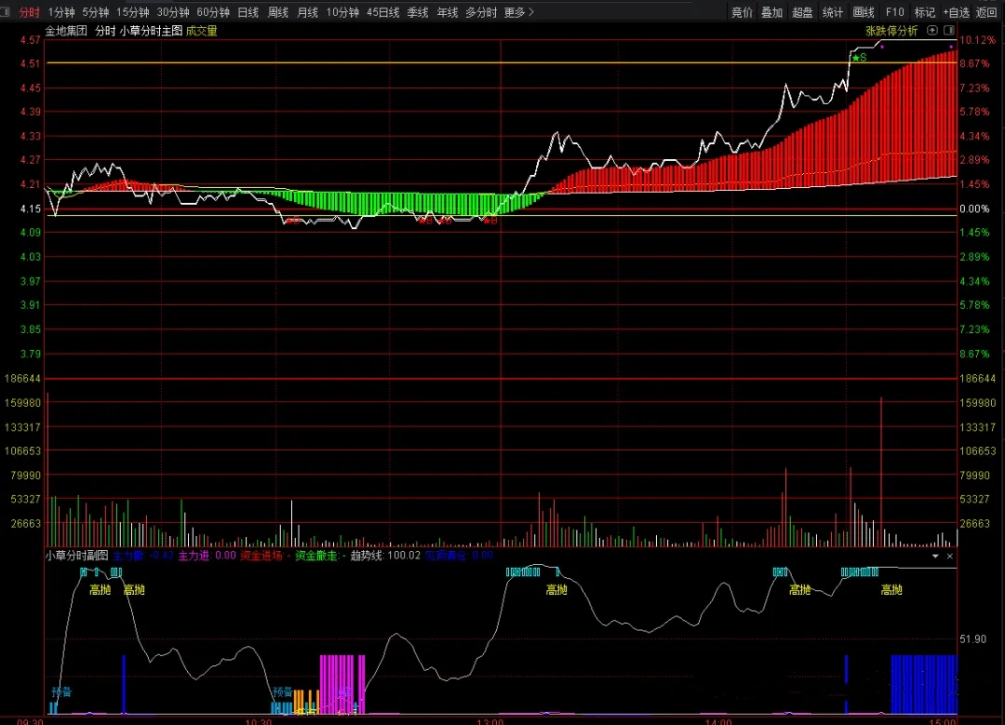Open the 统计 statistics tool
The height and width of the screenshot is (725, 1005).
point(833,12)
